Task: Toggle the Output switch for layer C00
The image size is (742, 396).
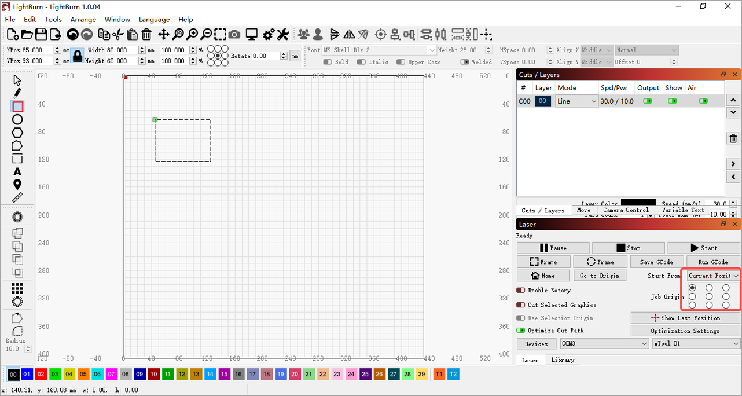Action: tap(648, 101)
